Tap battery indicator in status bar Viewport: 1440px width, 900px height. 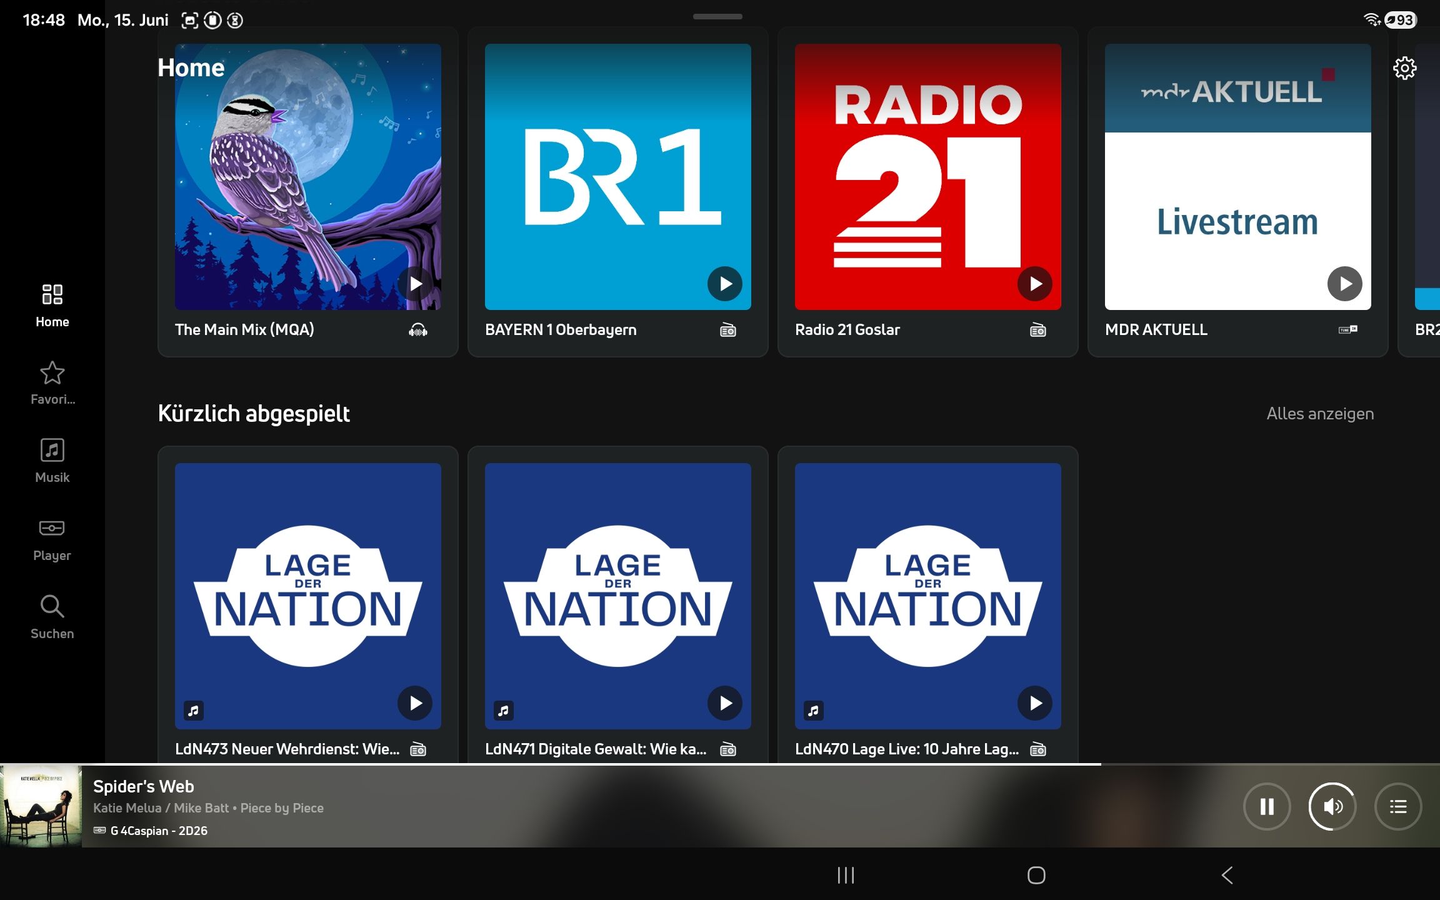point(1401,20)
